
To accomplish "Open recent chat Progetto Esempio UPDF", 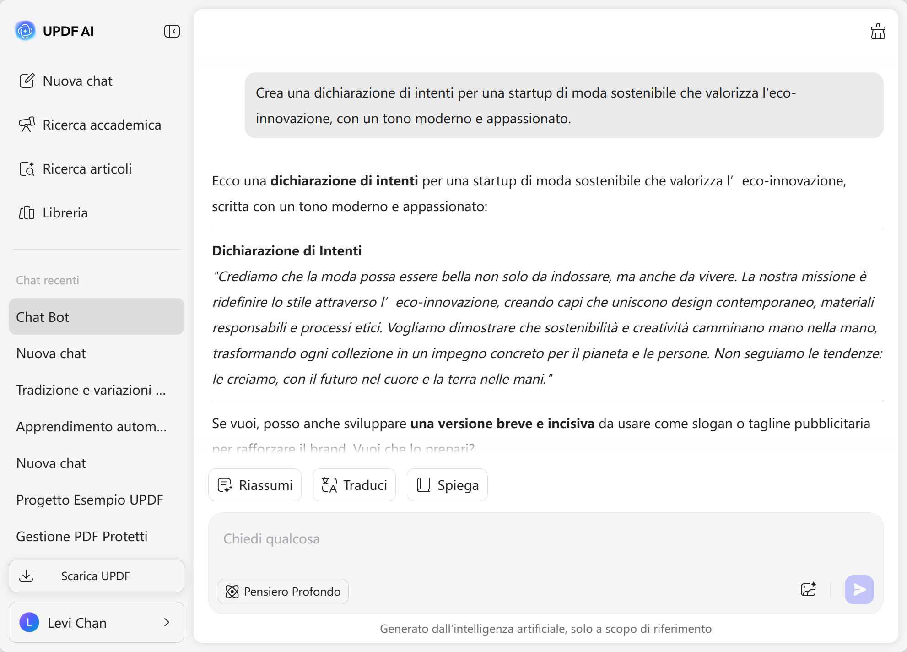I will coord(90,500).
